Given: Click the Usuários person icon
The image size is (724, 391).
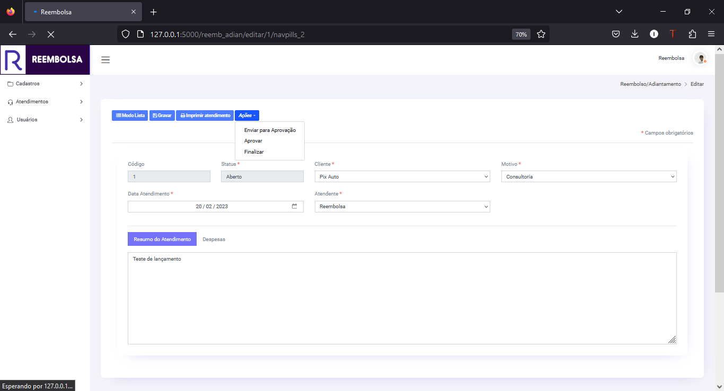Looking at the screenshot, I should (11, 119).
